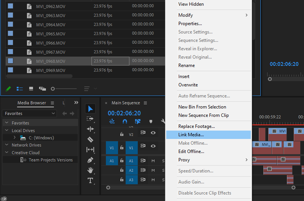Screen dimensions: 304x201
Task: Hide V1 track output with eye icon
Action: 153,146
